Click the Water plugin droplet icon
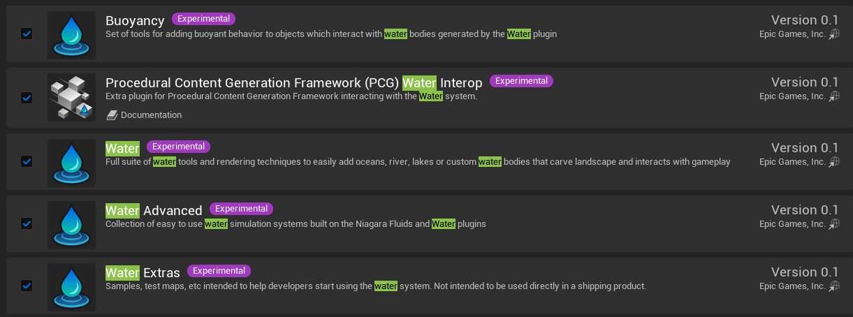 (x=71, y=163)
